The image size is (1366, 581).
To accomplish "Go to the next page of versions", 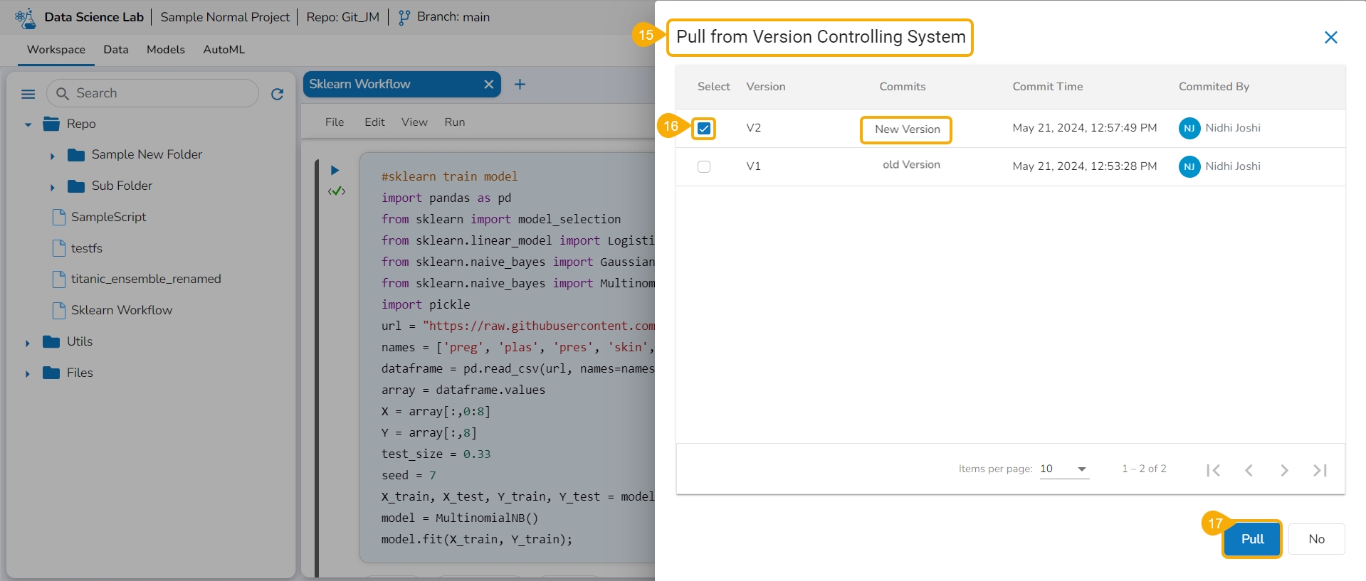I will (1284, 470).
